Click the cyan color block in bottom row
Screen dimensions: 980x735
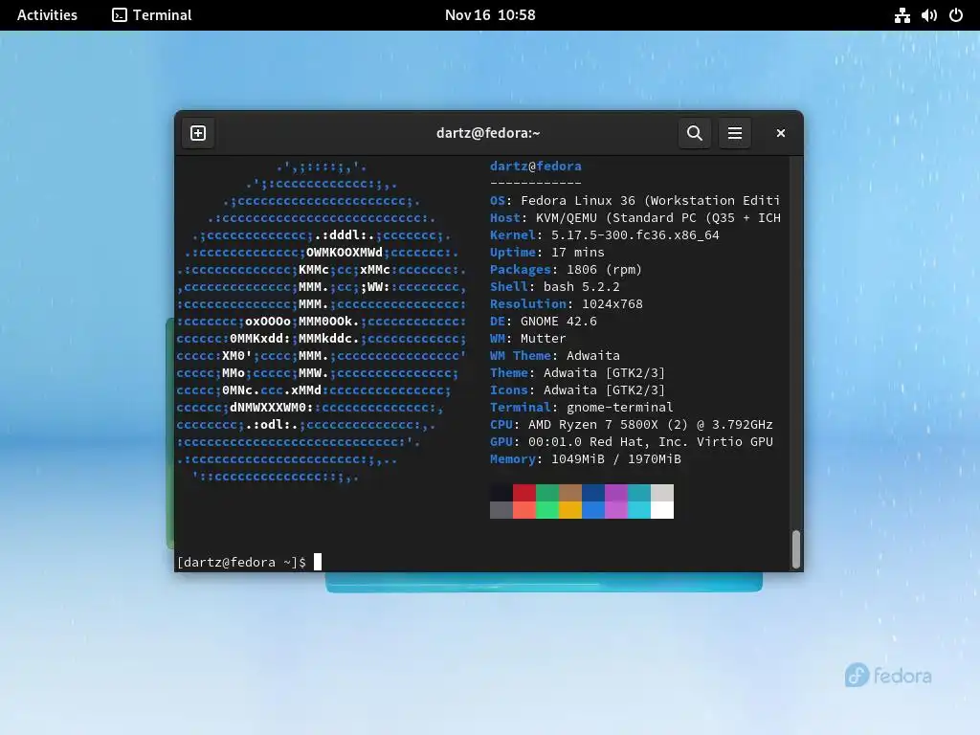pos(639,510)
